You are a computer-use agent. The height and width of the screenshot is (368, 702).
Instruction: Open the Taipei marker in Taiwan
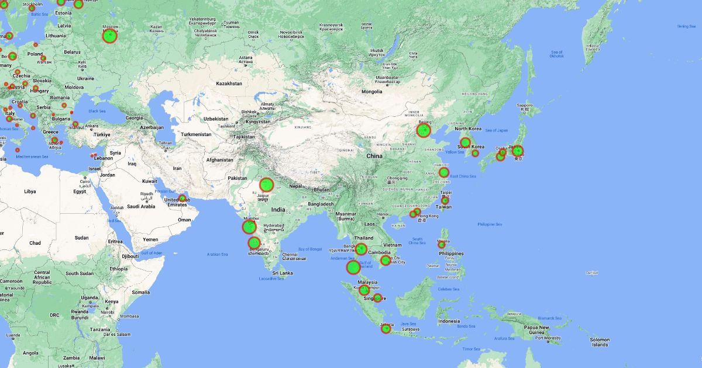coord(445,200)
